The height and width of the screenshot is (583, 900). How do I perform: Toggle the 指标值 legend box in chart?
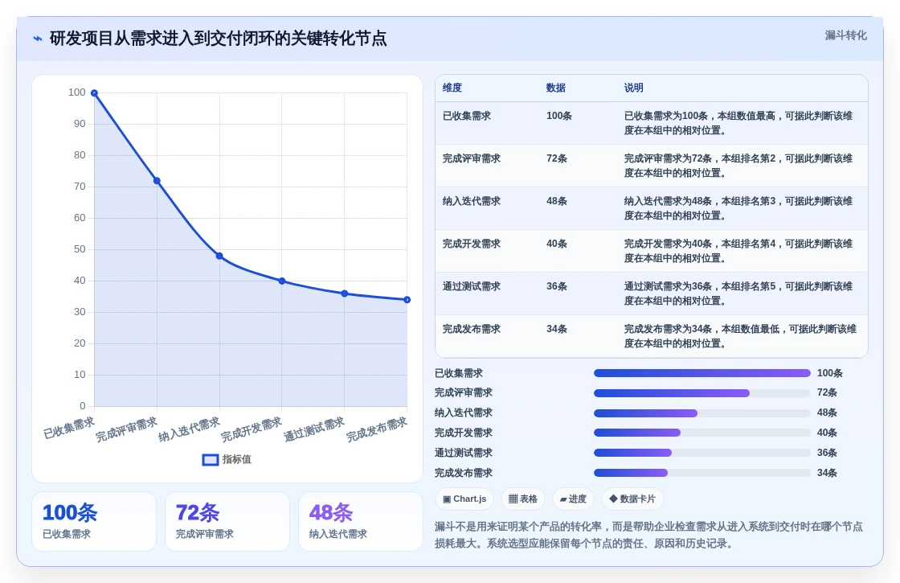pyautogui.click(x=211, y=459)
